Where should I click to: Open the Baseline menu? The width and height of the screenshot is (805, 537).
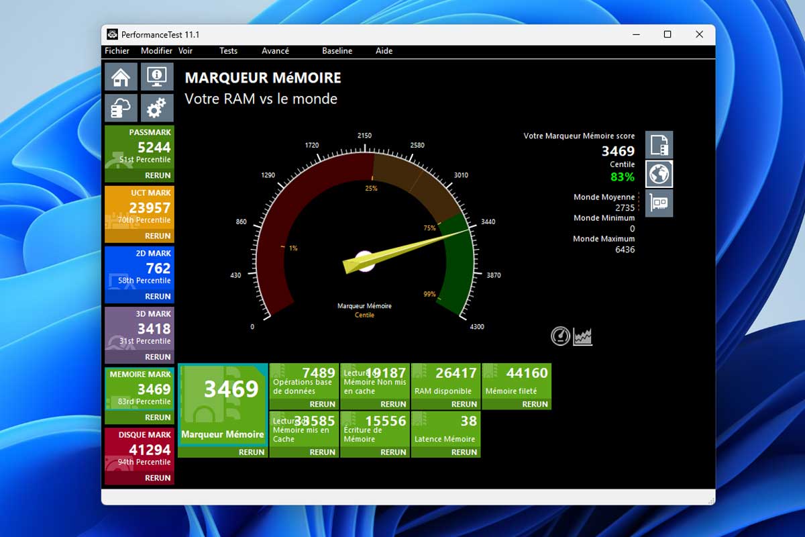[337, 51]
